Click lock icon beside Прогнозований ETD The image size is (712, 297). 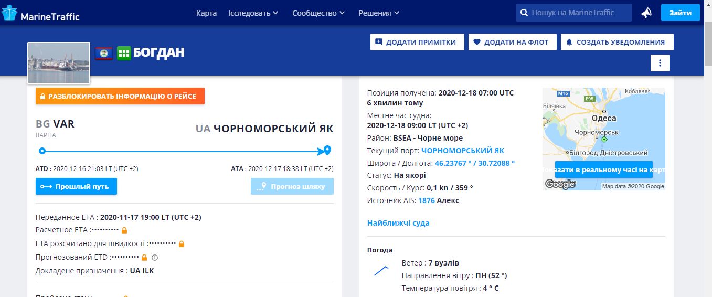[x=144, y=258]
